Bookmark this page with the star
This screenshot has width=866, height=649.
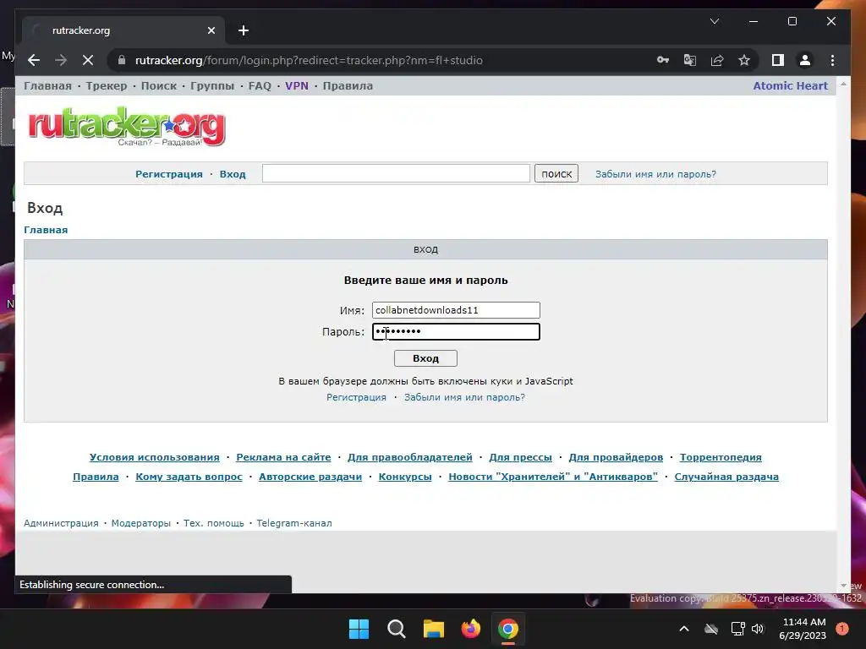coord(744,60)
